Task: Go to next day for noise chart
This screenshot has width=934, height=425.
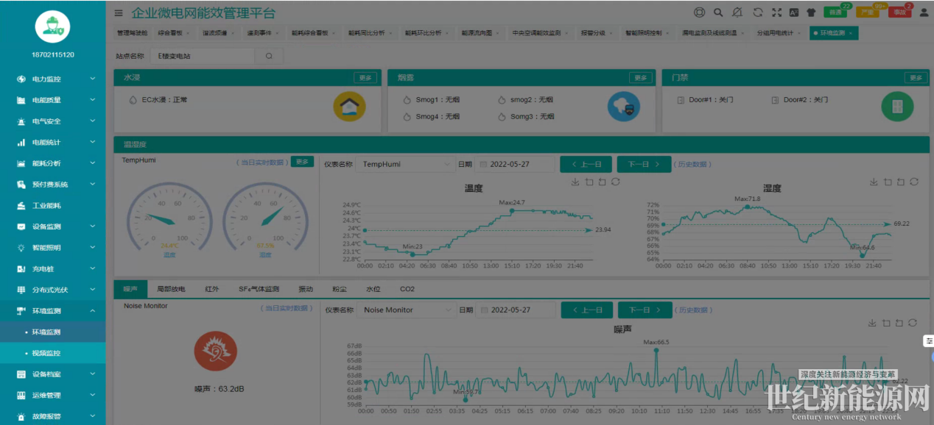Action: tap(645, 310)
